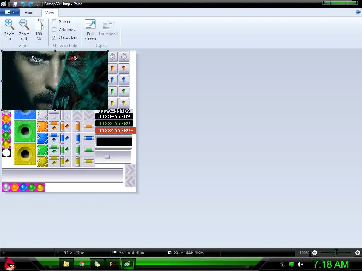Open the Paint application icon in the title bar
The image size is (362, 271).
click(x=3, y=4)
